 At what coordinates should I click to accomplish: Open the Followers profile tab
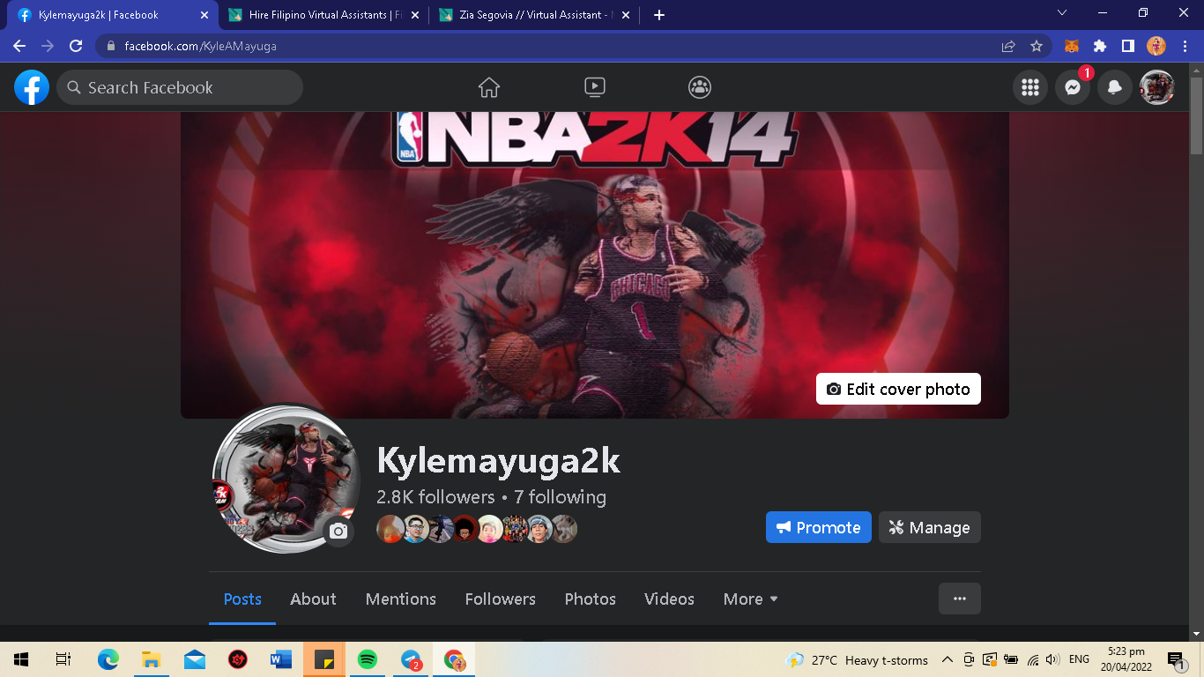[x=501, y=599]
